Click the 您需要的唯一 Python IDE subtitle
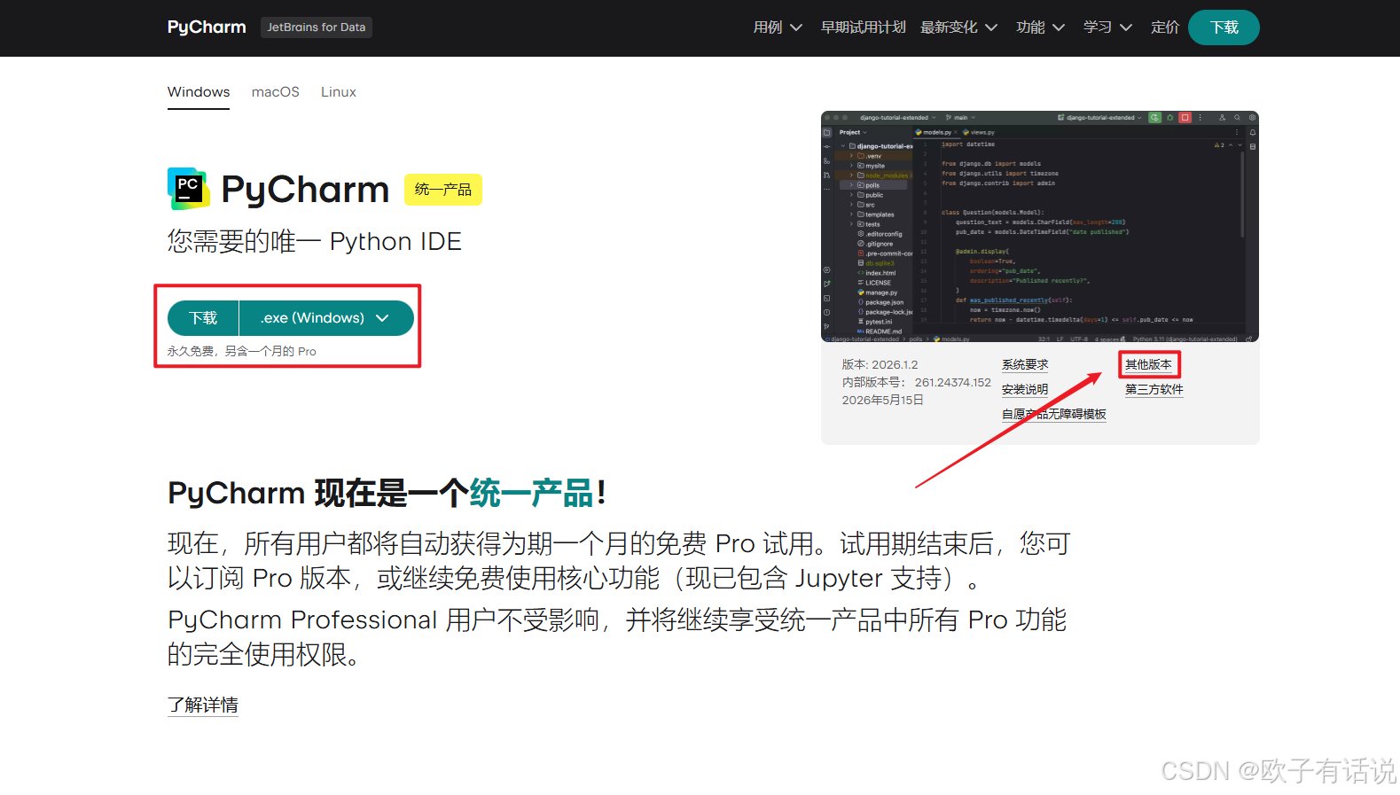 (x=315, y=241)
